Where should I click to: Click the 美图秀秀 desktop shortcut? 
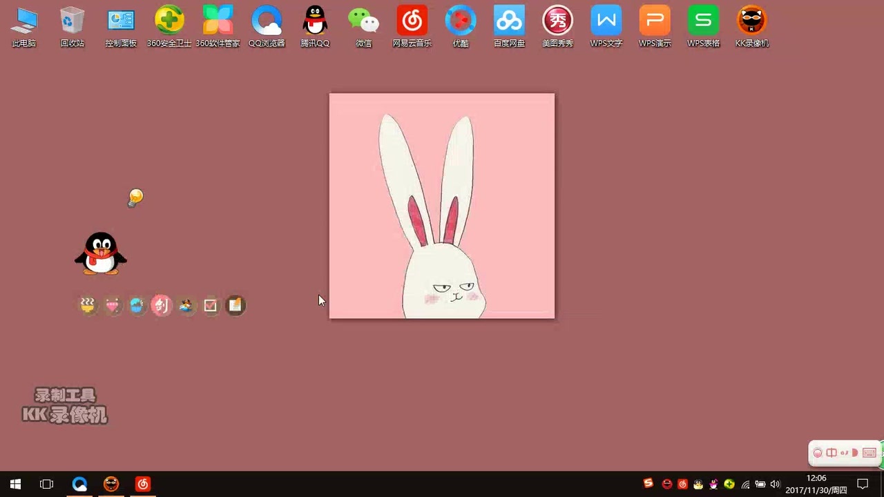(x=557, y=27)
